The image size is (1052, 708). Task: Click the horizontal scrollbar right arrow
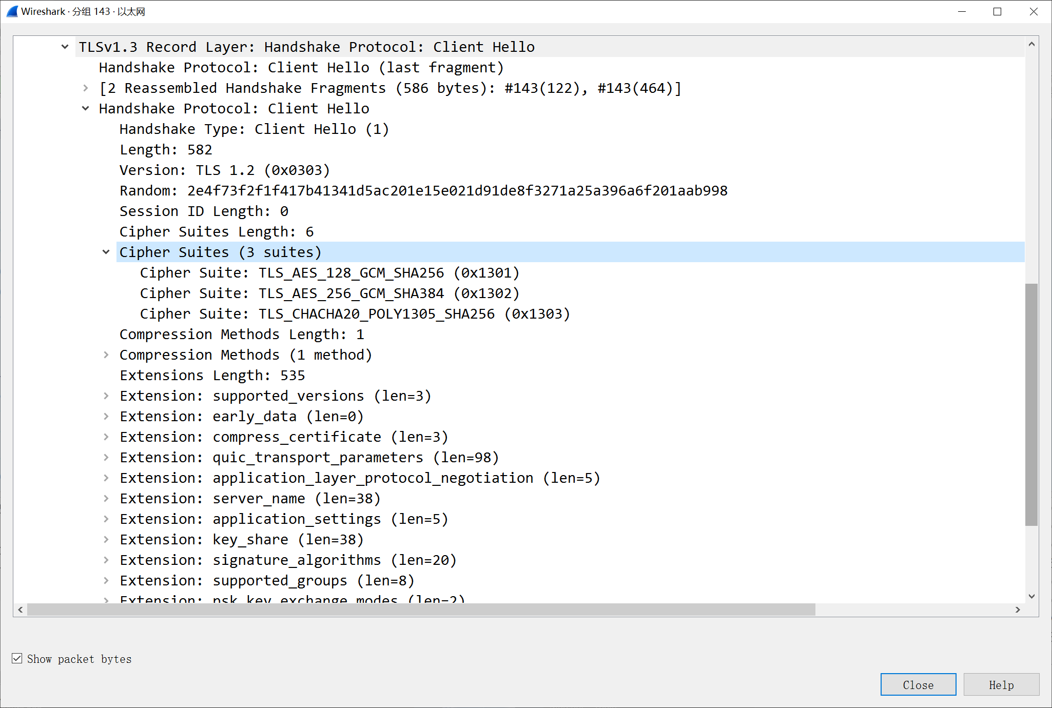1018,609
